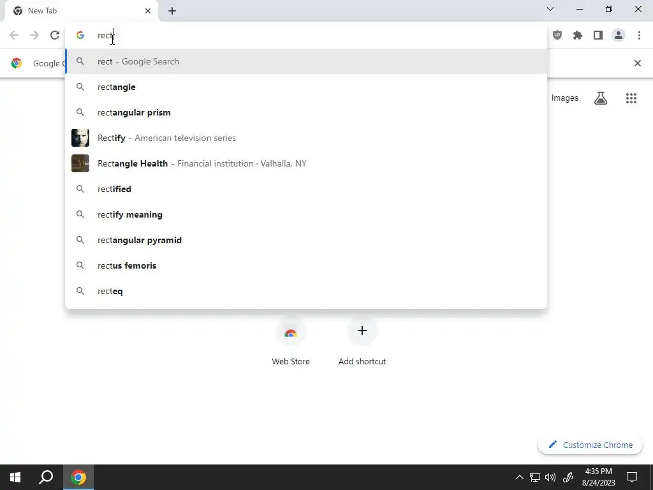Dismiss the Google Chrome infobar

coord(637,63)
